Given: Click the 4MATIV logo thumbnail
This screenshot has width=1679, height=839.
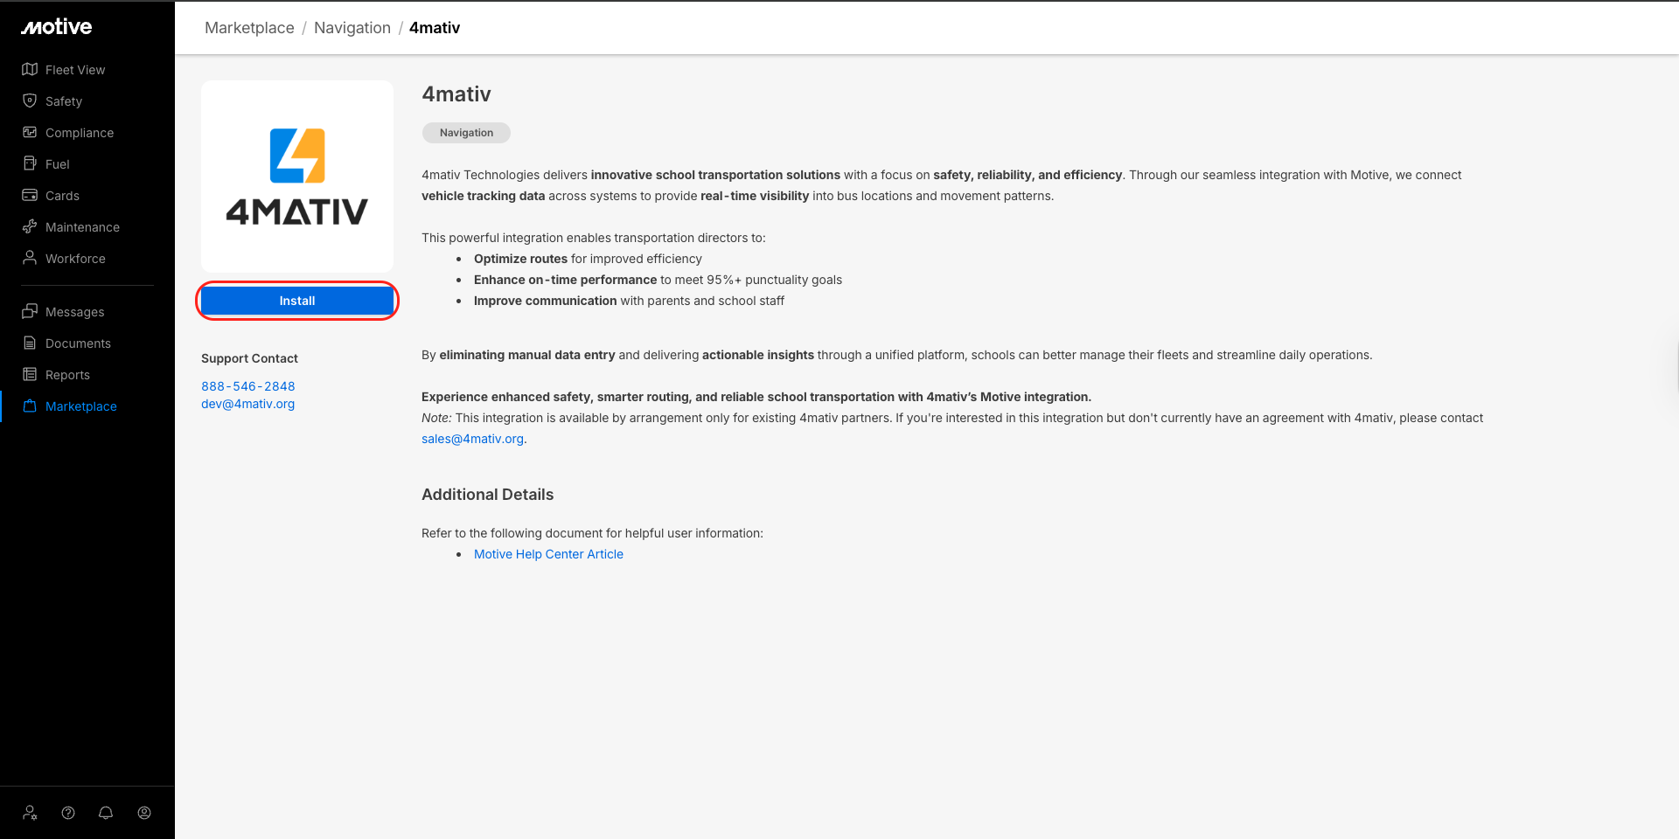Looking at the screenshot, I should tap(297, 177).
